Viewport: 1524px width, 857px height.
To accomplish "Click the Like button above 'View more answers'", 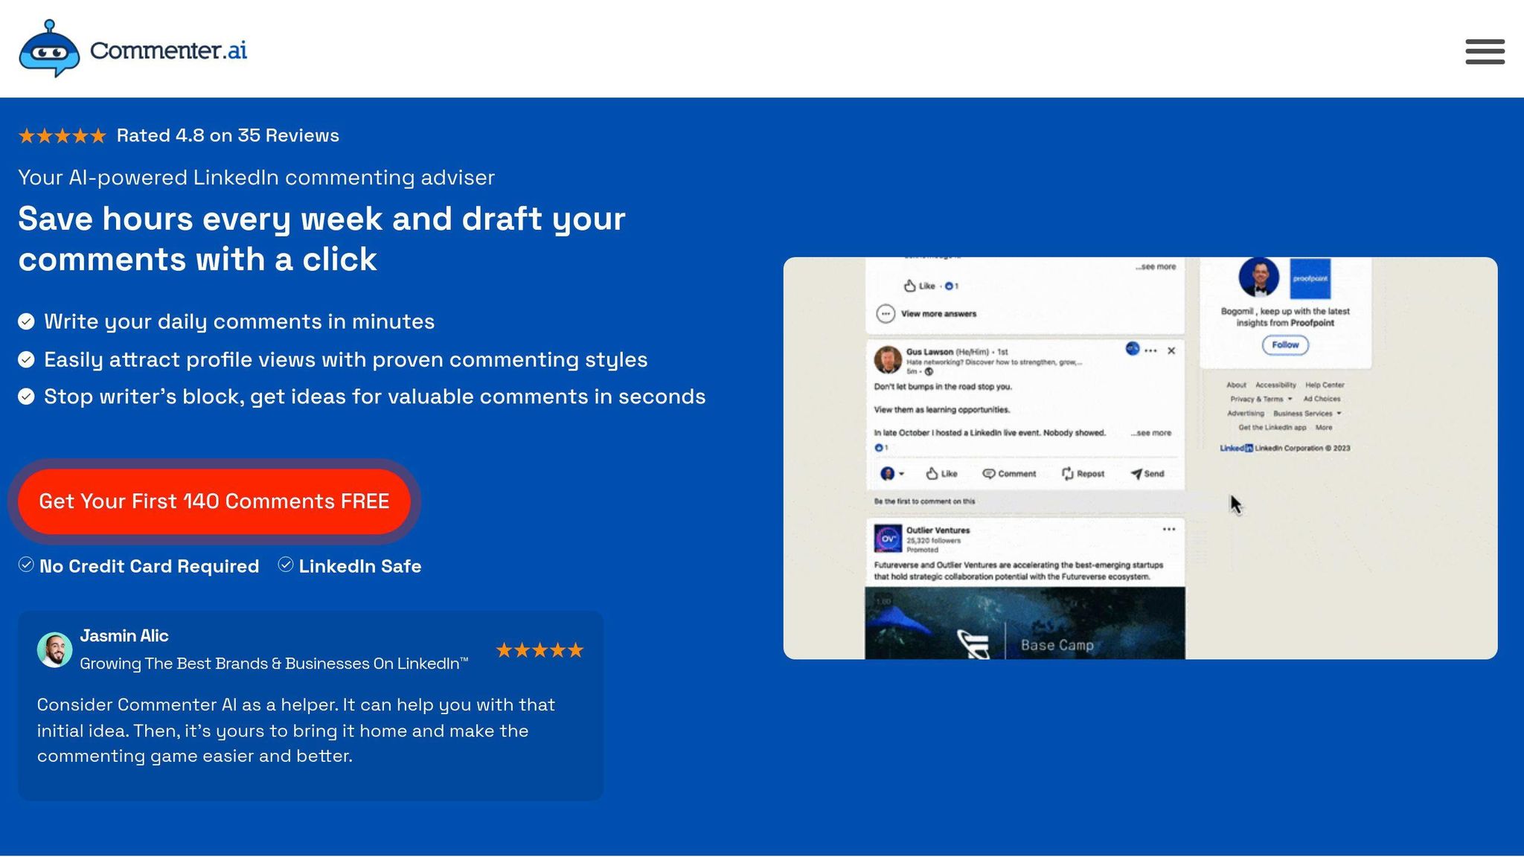I will [x=920, y=286].
